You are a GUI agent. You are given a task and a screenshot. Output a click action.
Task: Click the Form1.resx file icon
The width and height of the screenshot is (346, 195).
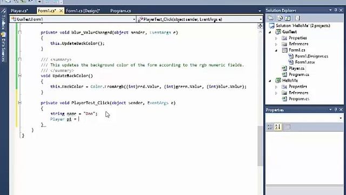[291, 62]
